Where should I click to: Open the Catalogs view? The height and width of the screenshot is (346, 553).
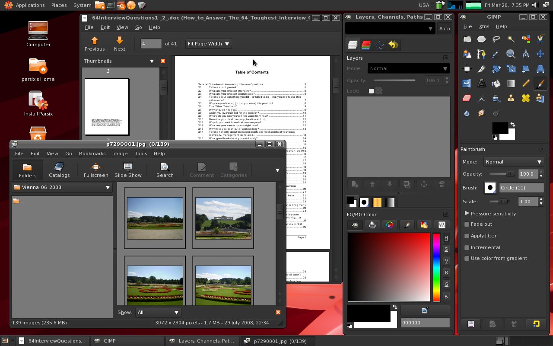(x=59, y=170)
